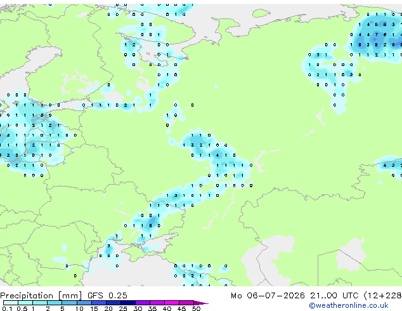Select the legend swatch between 10 and 15
Screen dimensions: 402x311
[84, 303]
